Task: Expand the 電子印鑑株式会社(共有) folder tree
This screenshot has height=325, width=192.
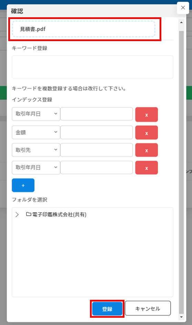Action: 17,214
